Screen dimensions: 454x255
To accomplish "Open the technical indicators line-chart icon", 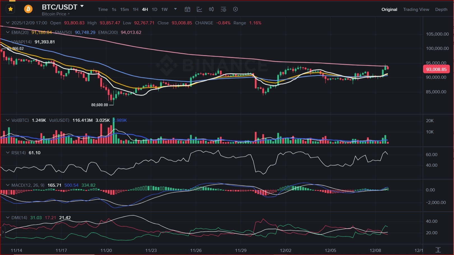I will [x=199, y=9].
